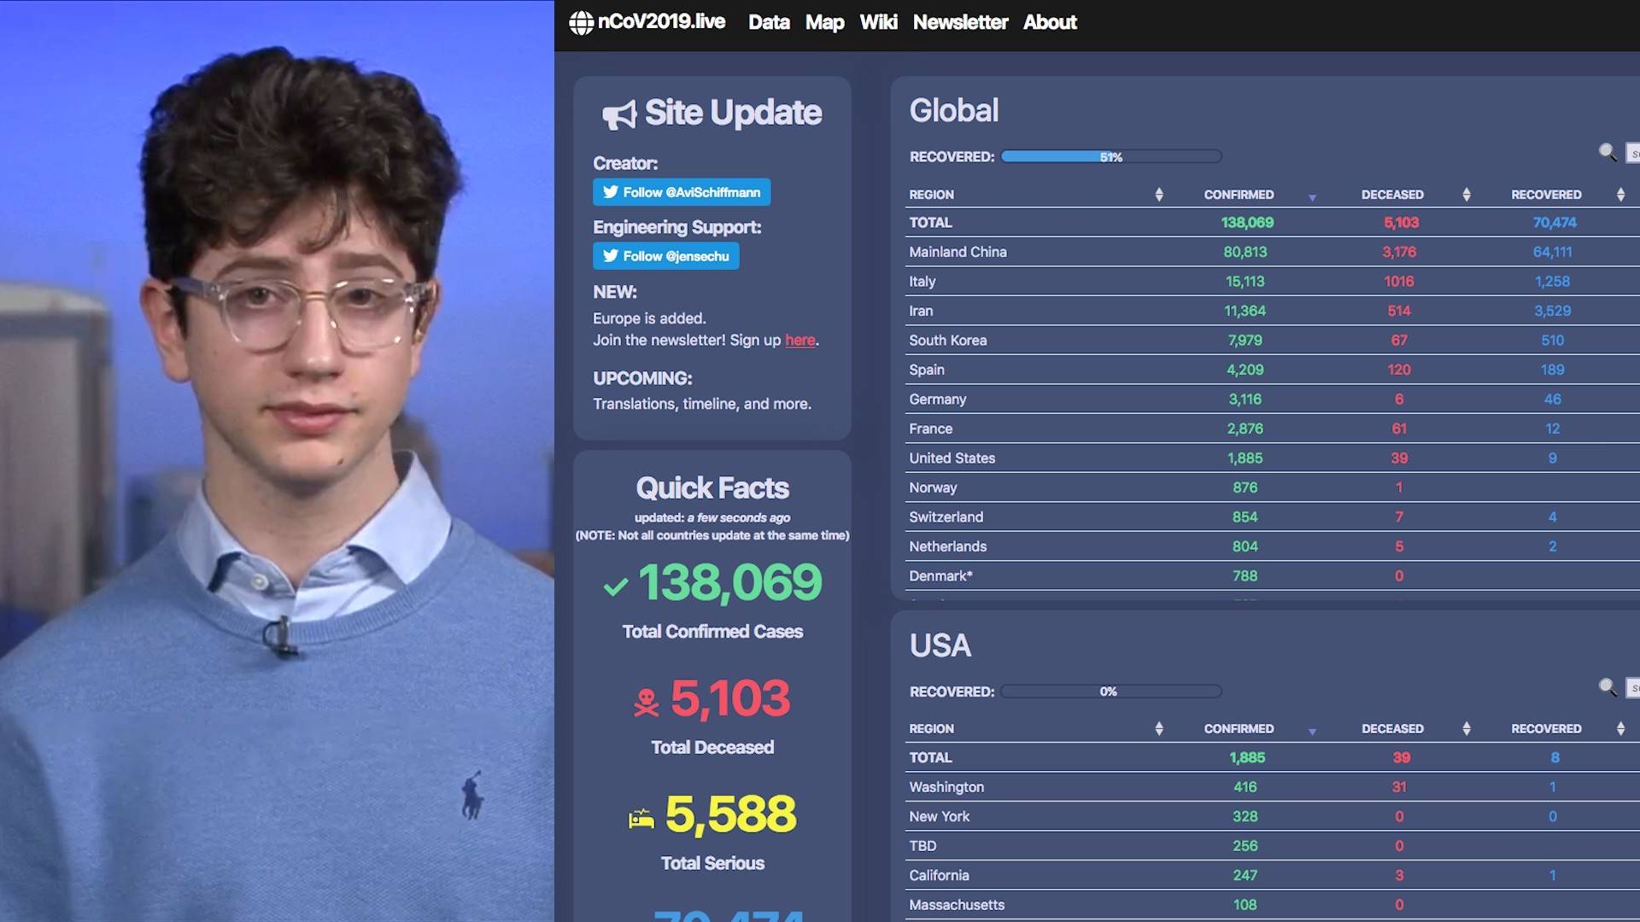Select Wiki in the top navigation
Viewport: 1640px width, 922px height.
click(878, 22)
